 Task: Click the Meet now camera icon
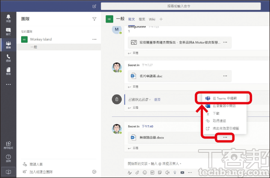tap(167, 173)
